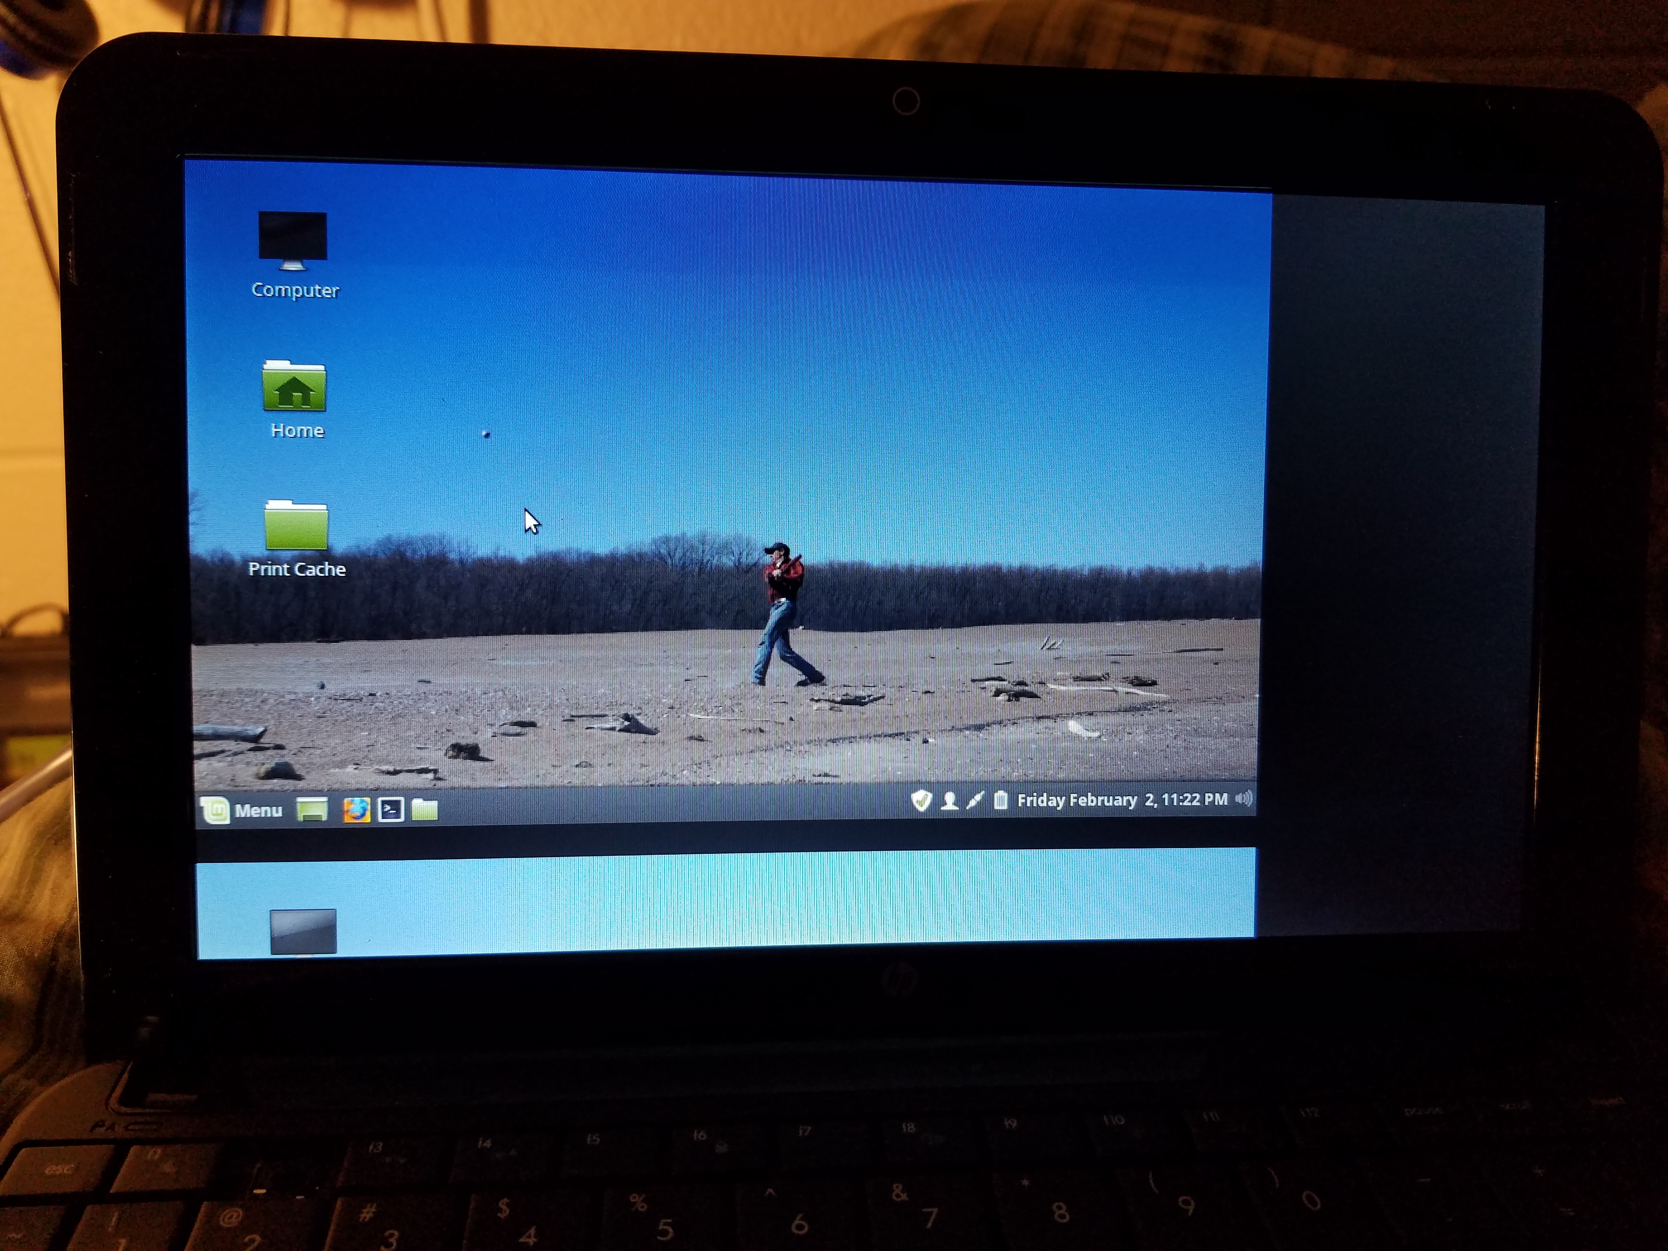Screen dimensions: 1668x1251
Task: Click the sound volume tray icon
Action: 1244,798
